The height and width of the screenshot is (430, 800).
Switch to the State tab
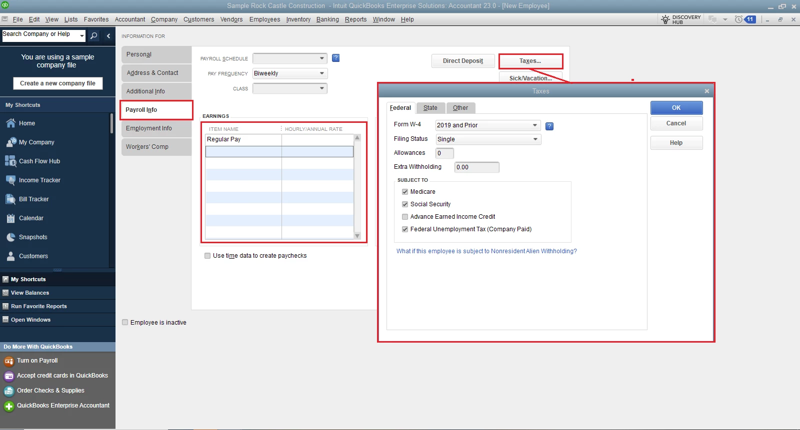coord(430,108)
